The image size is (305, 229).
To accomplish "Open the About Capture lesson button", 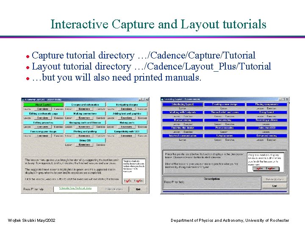I will point(43,105).
